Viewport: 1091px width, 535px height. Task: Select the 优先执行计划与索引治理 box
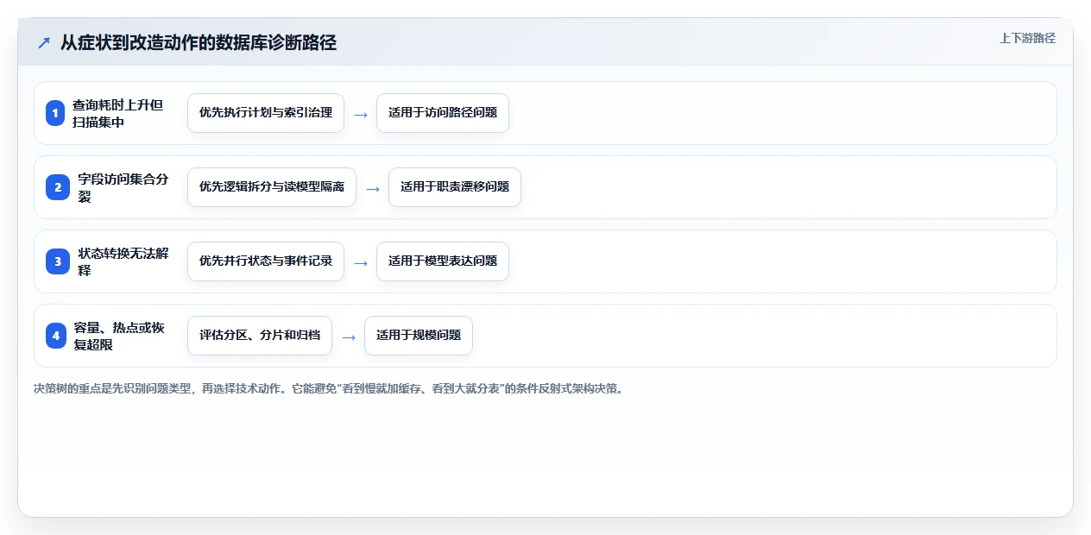pyautogui.click(x=266, y=113)
